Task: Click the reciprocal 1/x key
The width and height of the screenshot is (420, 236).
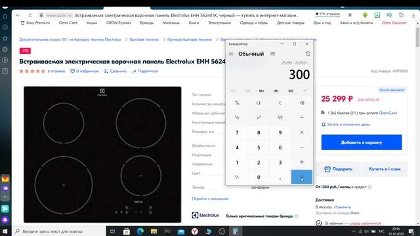Action: (x=237, y=117)
